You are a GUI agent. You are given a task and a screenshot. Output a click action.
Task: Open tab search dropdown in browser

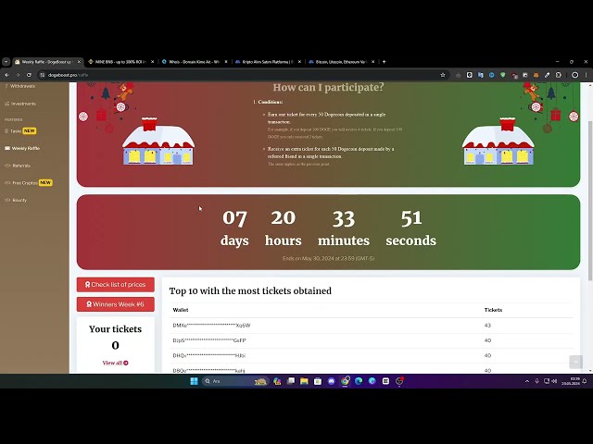6,62
